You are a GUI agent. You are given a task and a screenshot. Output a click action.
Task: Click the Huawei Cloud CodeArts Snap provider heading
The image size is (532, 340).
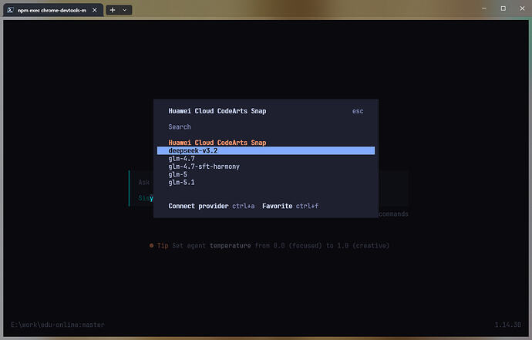pos(217,143)
